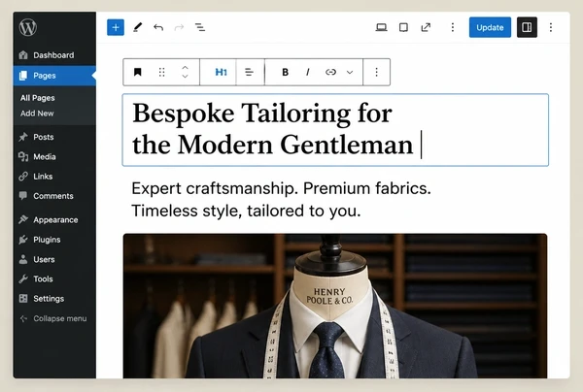This screenshot has height=392, width=583.
Task: Open block options three-dot menu
Action: point(377,72)
